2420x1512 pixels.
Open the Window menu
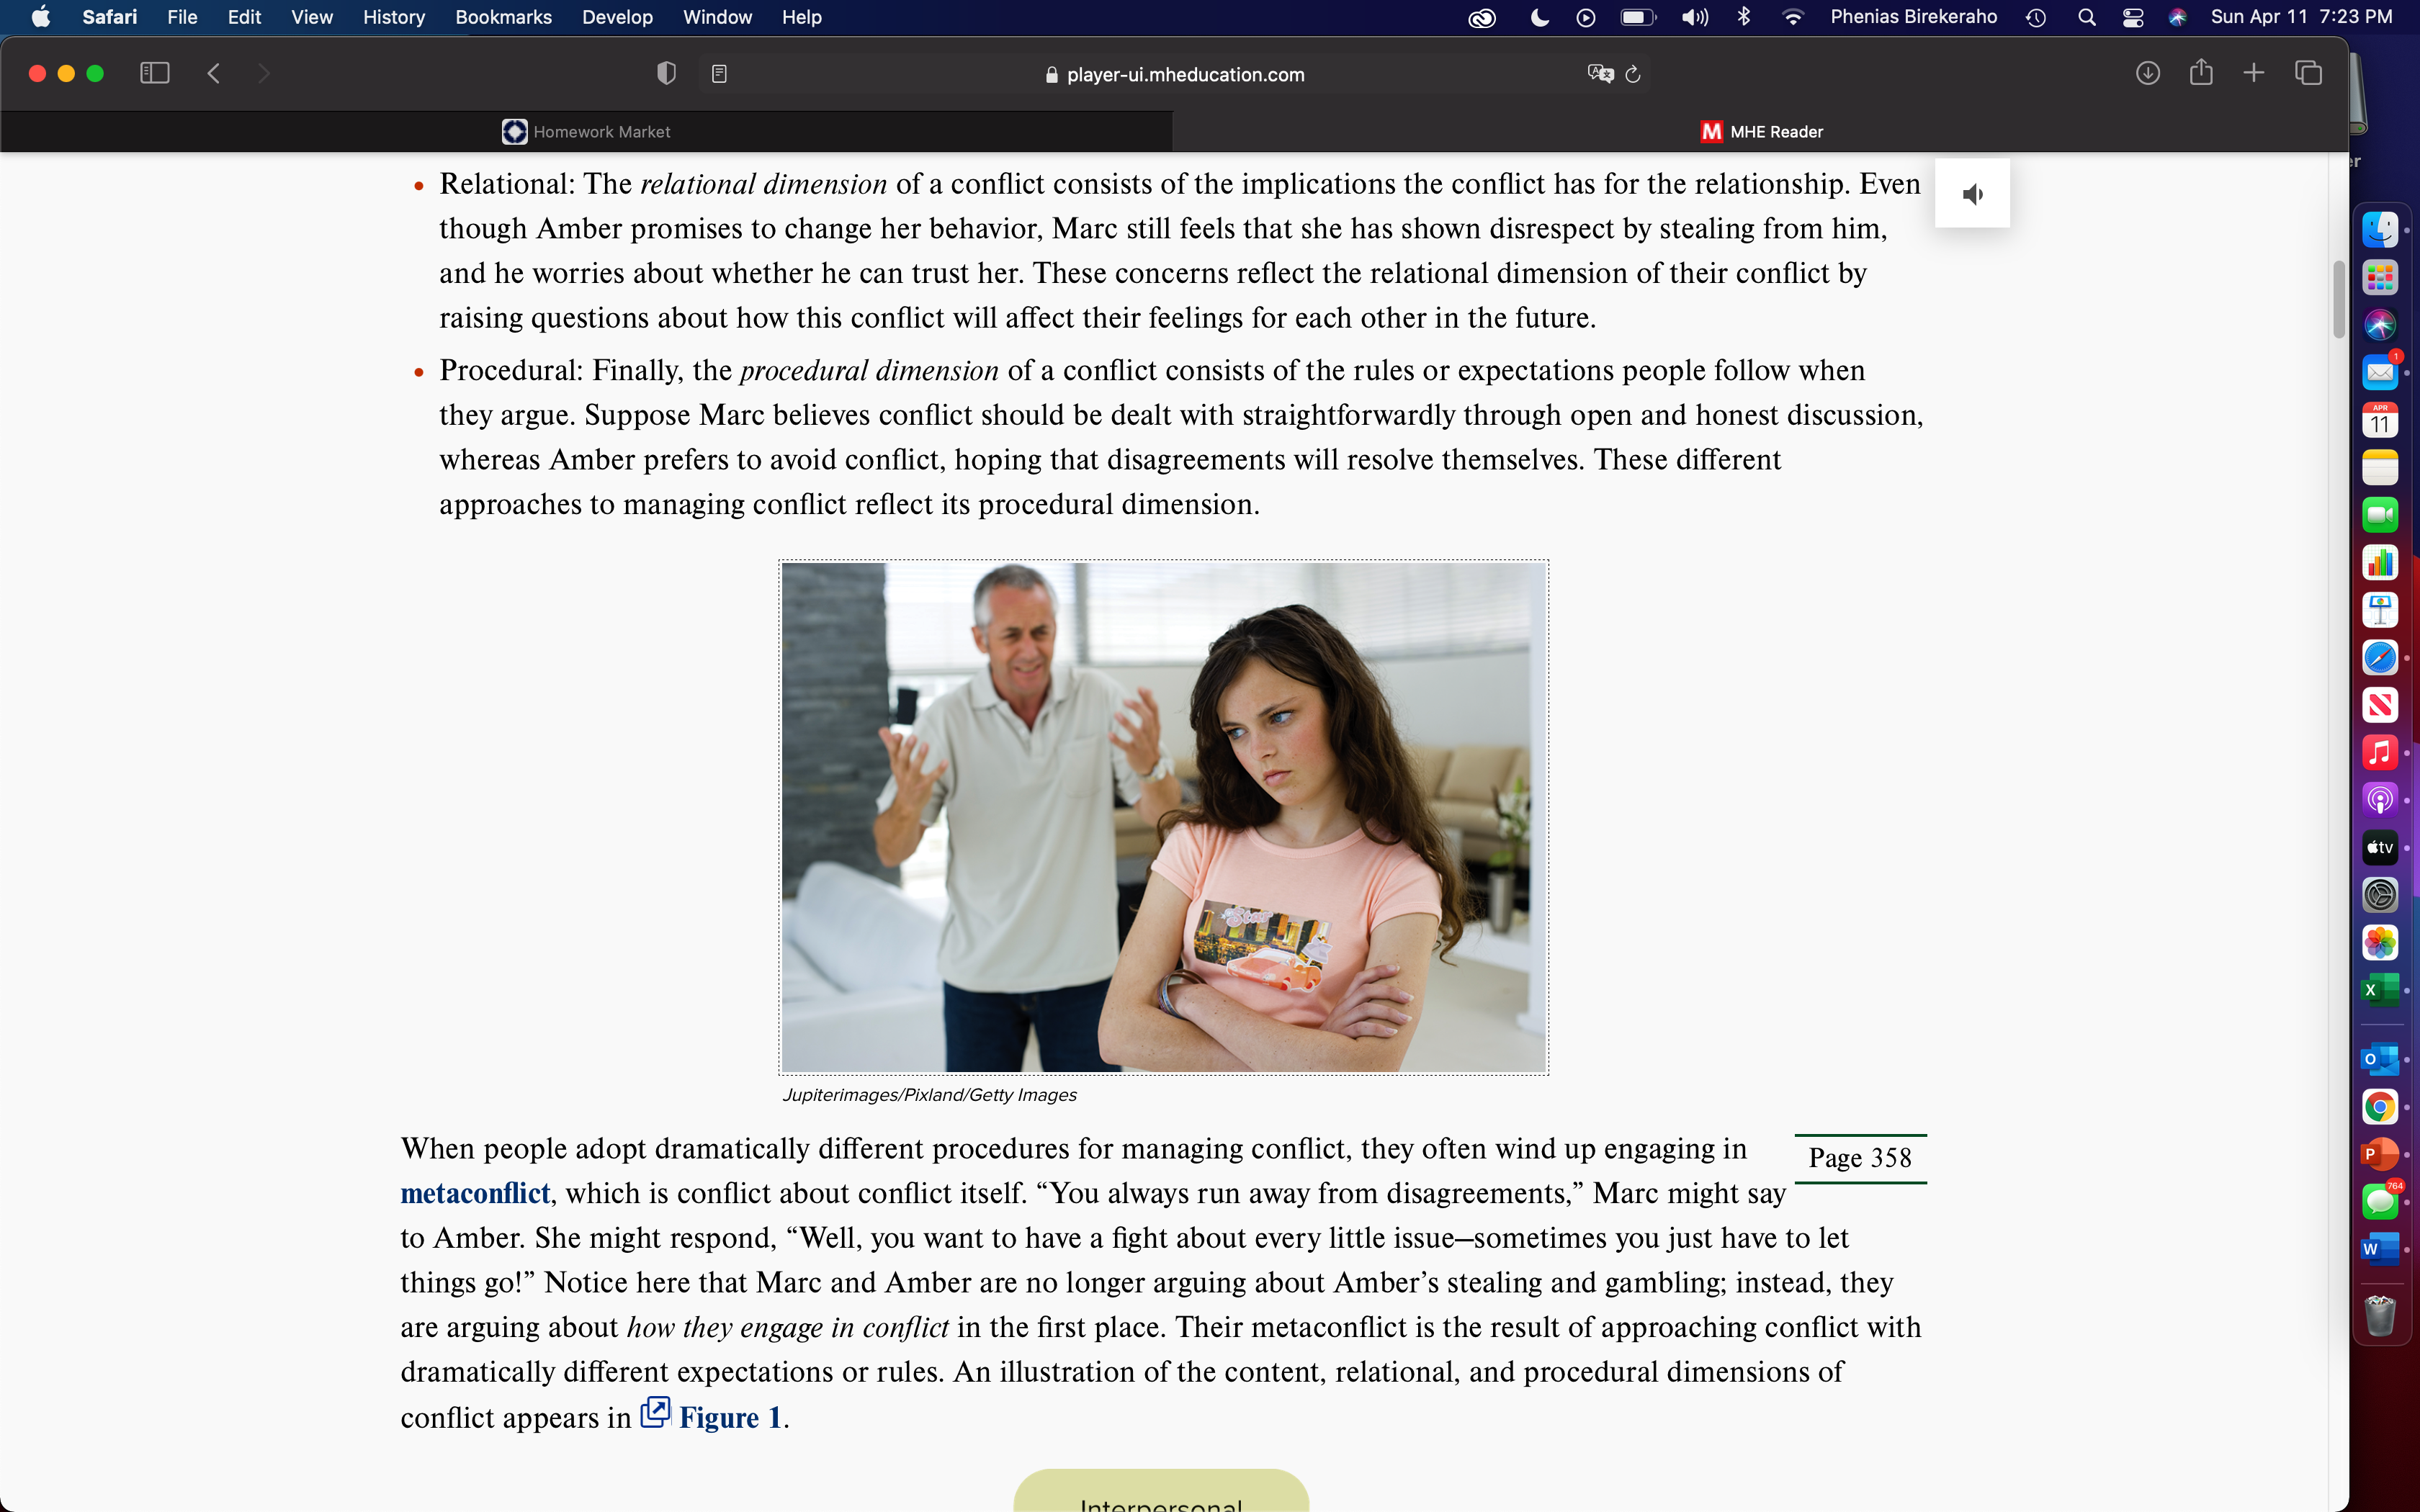point(717,17)
